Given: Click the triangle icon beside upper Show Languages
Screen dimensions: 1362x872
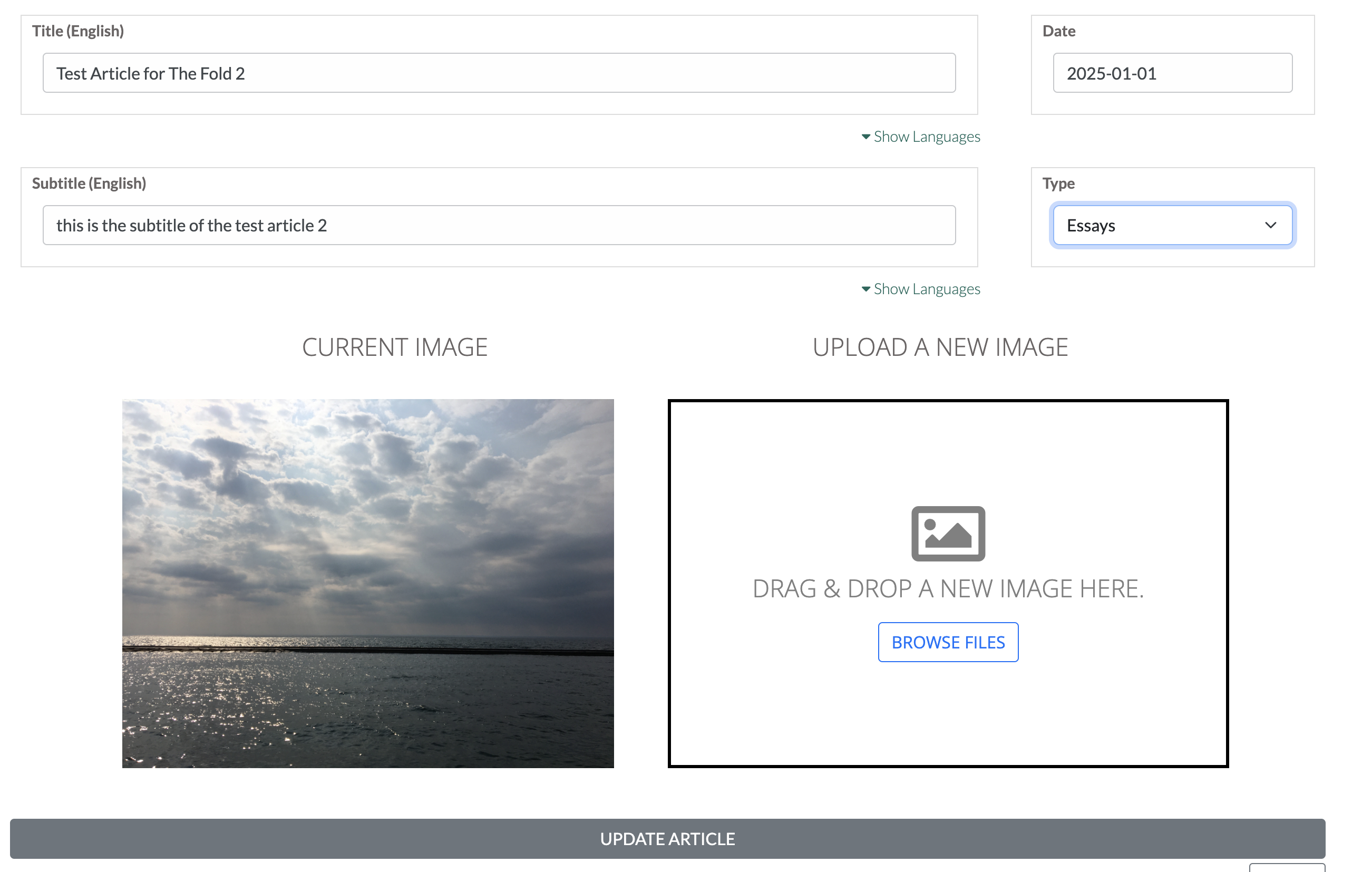Looking at the screenshot, I should point(865,136).
